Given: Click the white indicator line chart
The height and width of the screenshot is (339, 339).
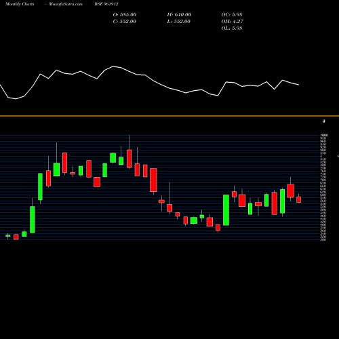Looking at the screenshot, I should point(149,83).
